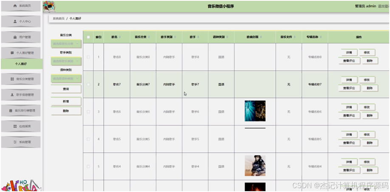Click 修改 for 歌名7 row
This screenshot has width=390, height=192.
(x=367, y=80)
